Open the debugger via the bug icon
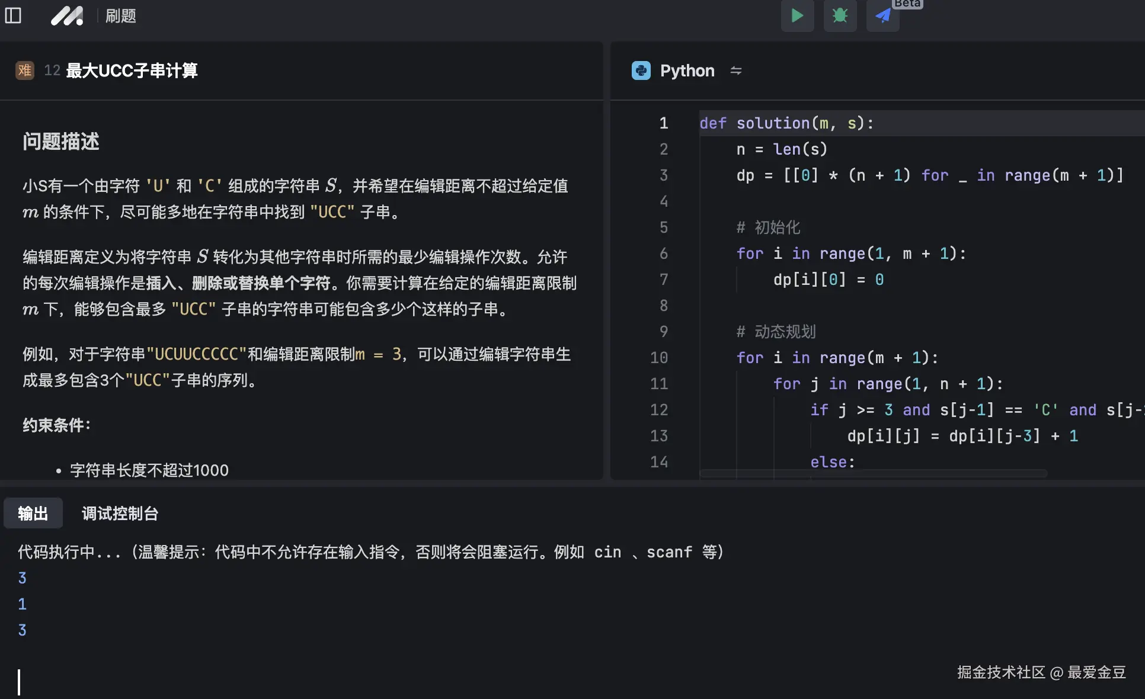 click(x=840, y=16)
